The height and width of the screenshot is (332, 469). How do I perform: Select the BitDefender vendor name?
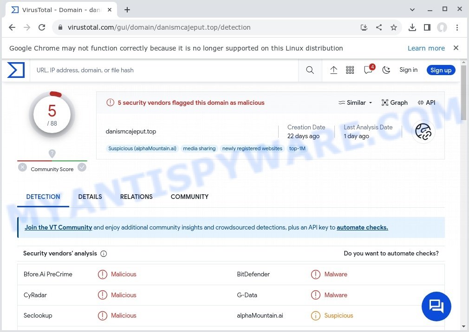tap(254, 274)
